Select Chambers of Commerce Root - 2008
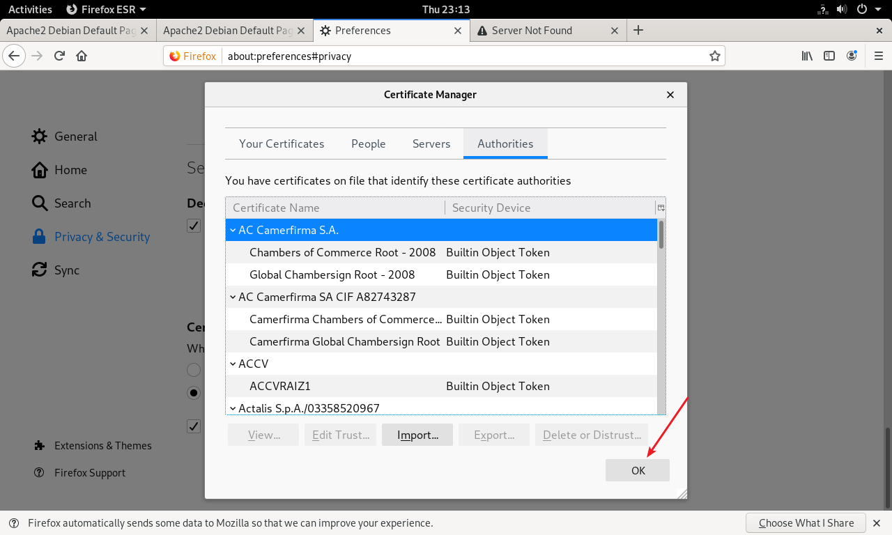The height and width of the screenshot is (535, 892). tap(441, 252)
